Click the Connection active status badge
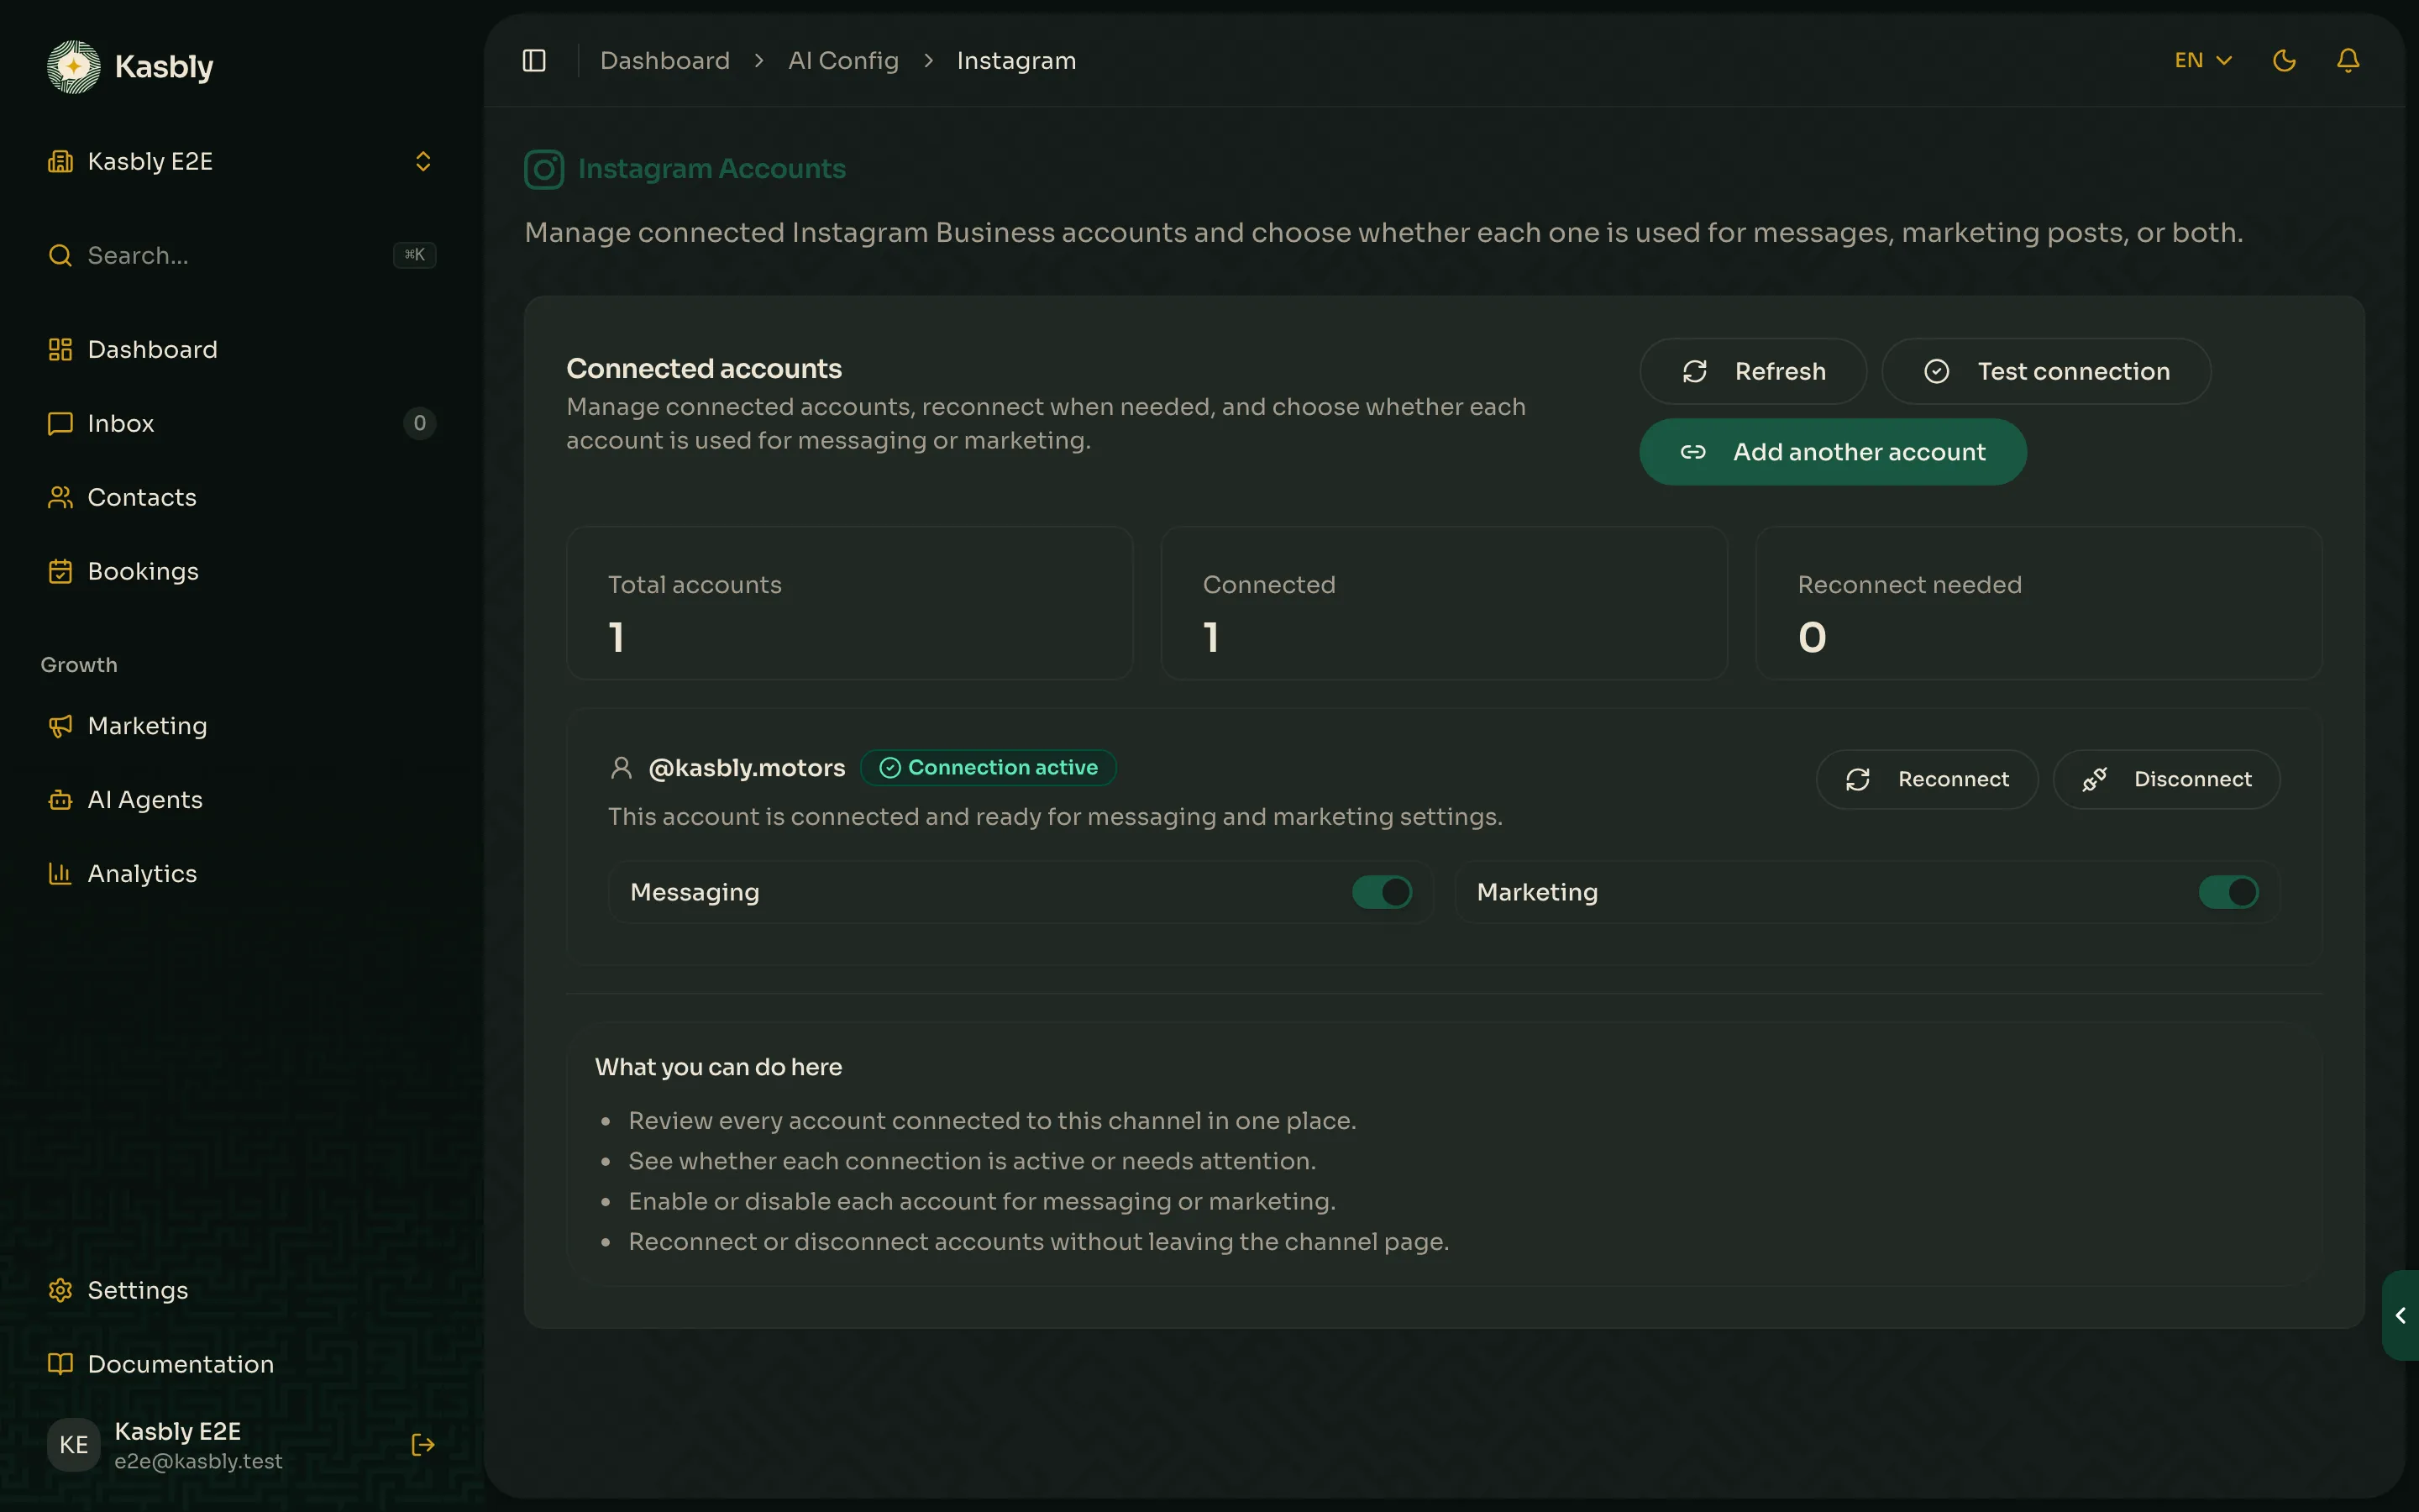This screenshot has width=2419, height=1512. (x=988, y=768)
